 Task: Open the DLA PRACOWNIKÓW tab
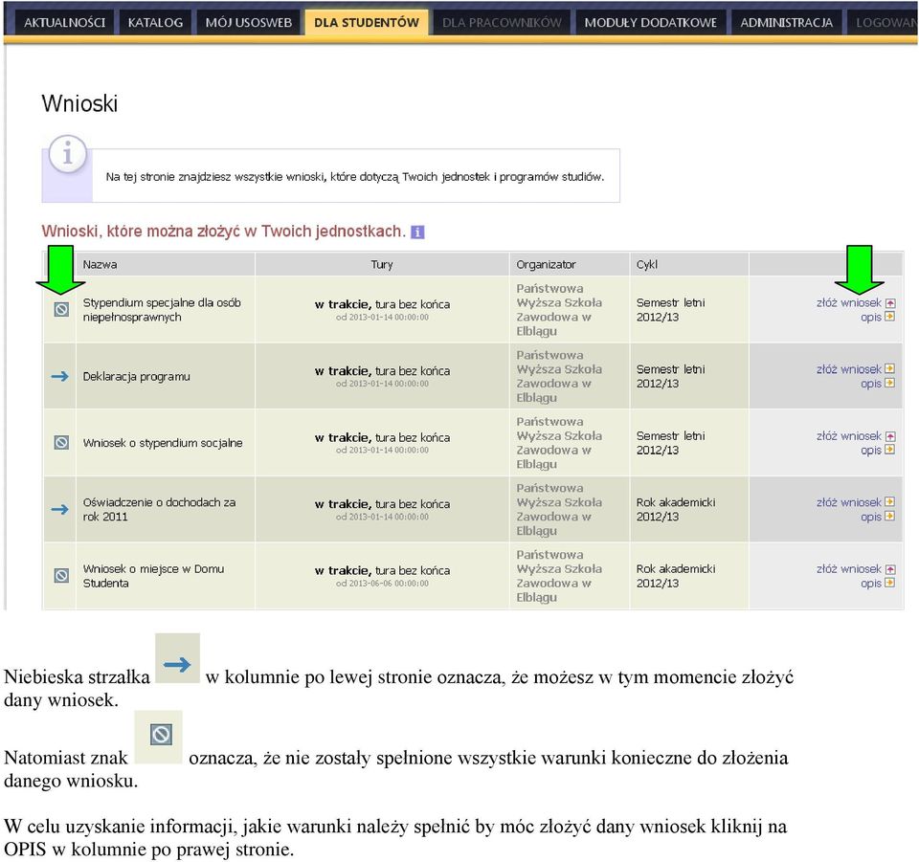coord(502,22)
